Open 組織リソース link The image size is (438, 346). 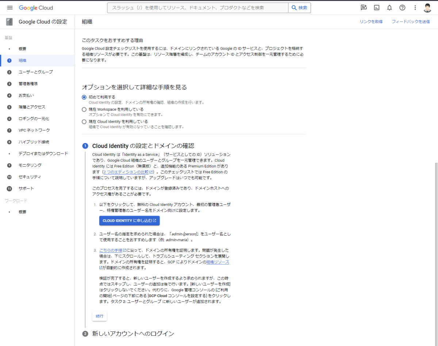click(218, 262)
